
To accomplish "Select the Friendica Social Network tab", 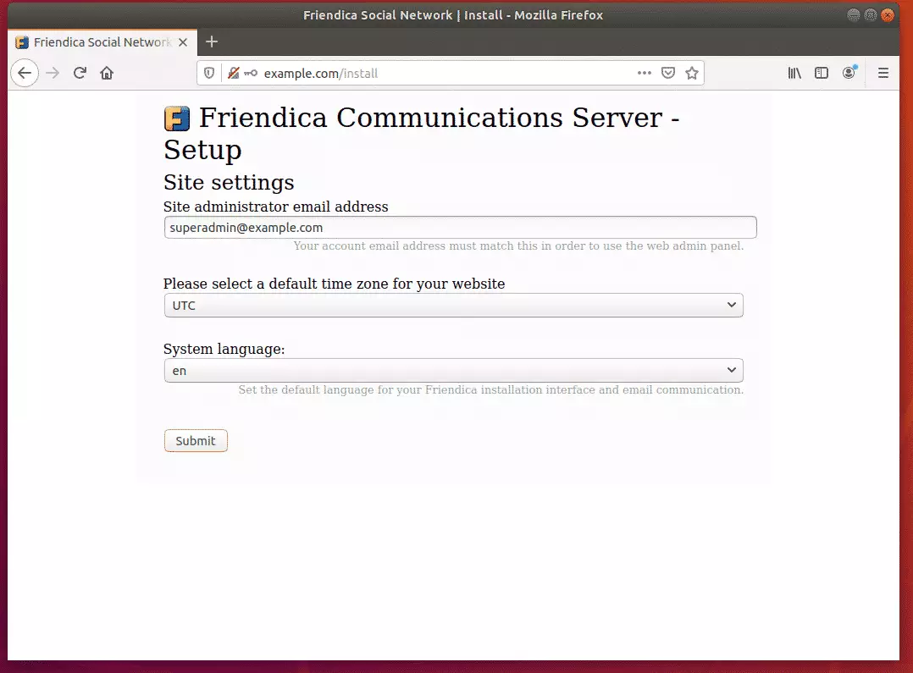I will coord(102,42).
